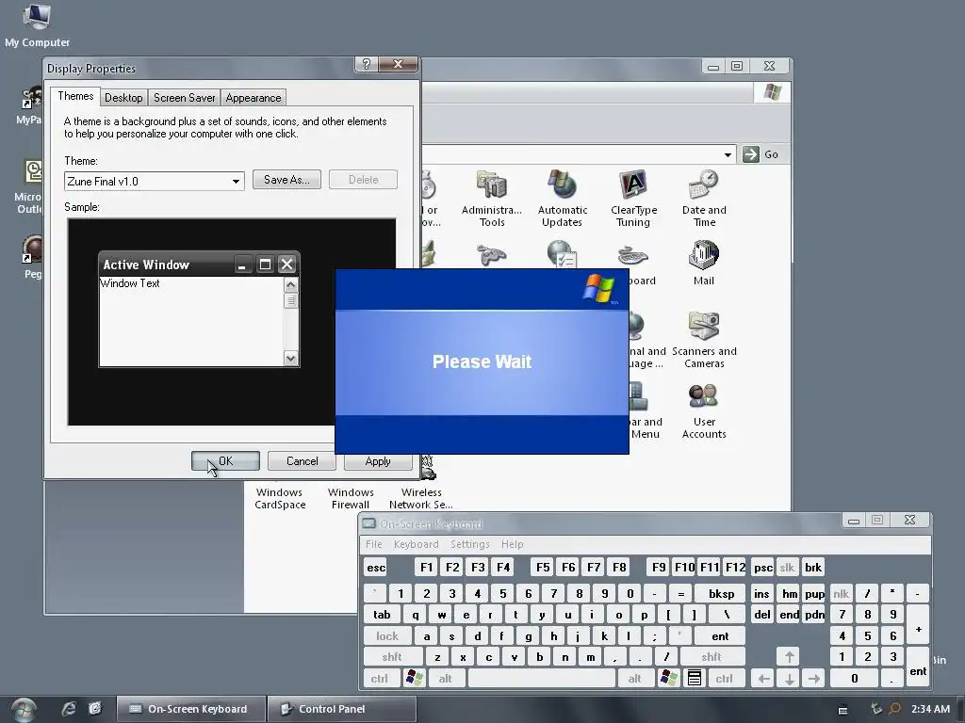The height and width of the screenshot is (723, 965).
Task: Open the Start menu orb
Action: 24,710
